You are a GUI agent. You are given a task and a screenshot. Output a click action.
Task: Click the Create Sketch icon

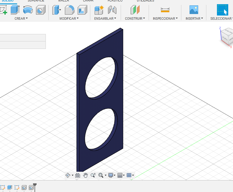pyautogui.click(x=3, y=10)
